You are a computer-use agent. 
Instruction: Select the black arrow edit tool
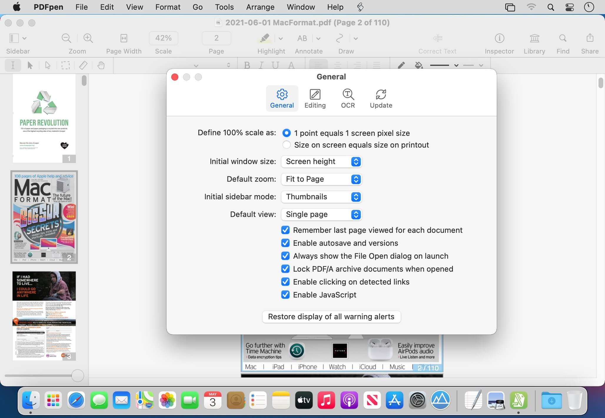[x=30, y=65]
